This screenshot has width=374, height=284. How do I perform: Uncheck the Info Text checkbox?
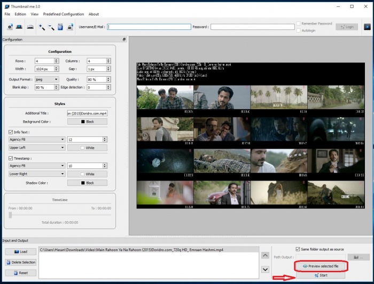tap(11, 132)
